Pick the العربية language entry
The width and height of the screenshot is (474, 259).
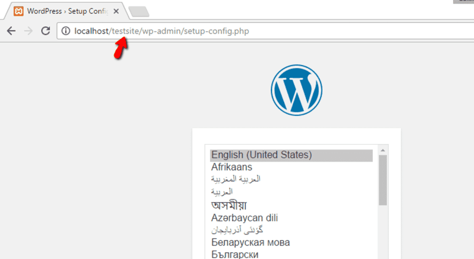pyautogui.click(x=222, y=192)
